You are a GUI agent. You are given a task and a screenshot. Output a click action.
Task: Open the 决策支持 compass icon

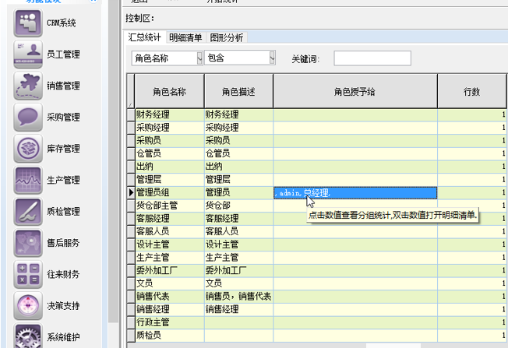28,305
